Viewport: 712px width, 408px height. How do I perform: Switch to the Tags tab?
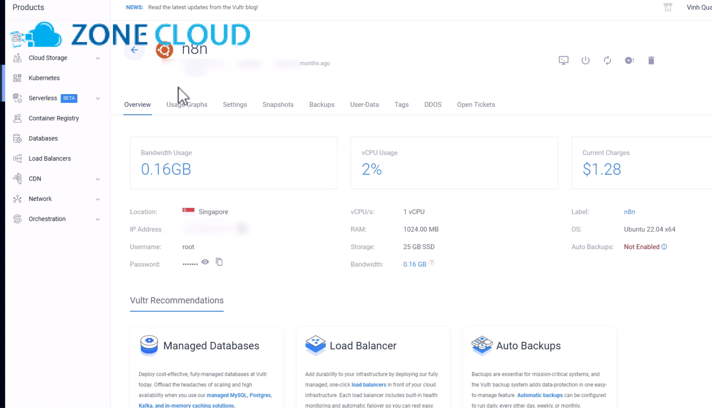coord(402,104)
